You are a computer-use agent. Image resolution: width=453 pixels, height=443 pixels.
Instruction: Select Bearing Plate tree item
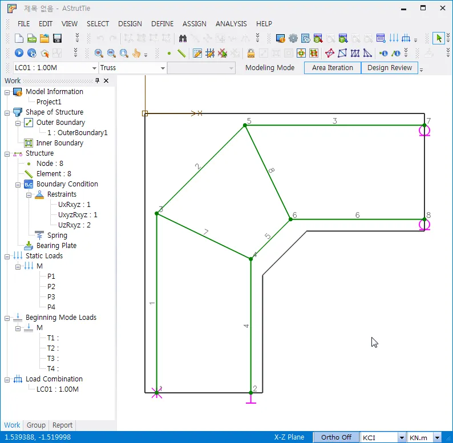coord(56,246)
